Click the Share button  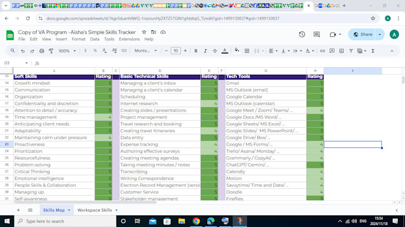coord(363,34)
